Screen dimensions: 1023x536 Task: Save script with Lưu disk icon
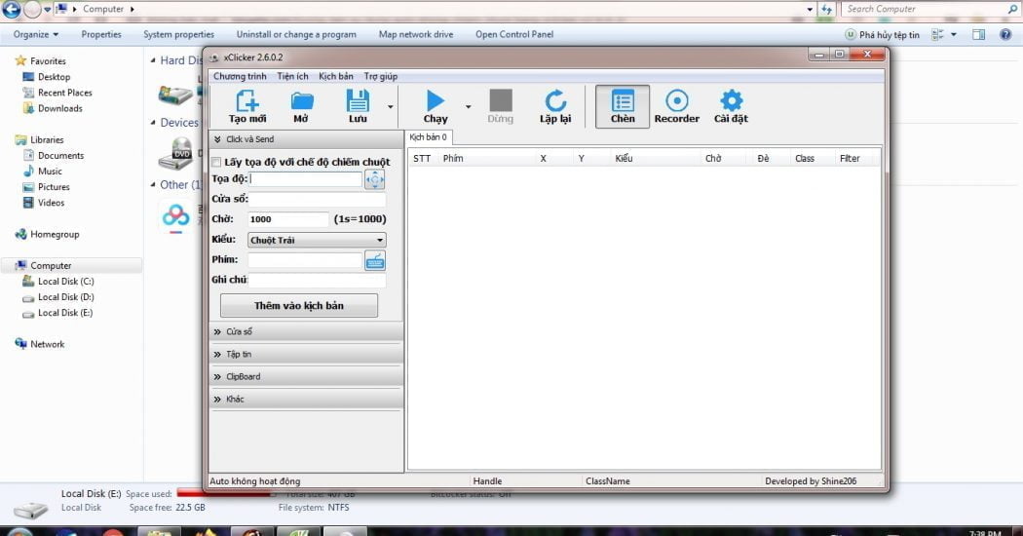[358, 106]
